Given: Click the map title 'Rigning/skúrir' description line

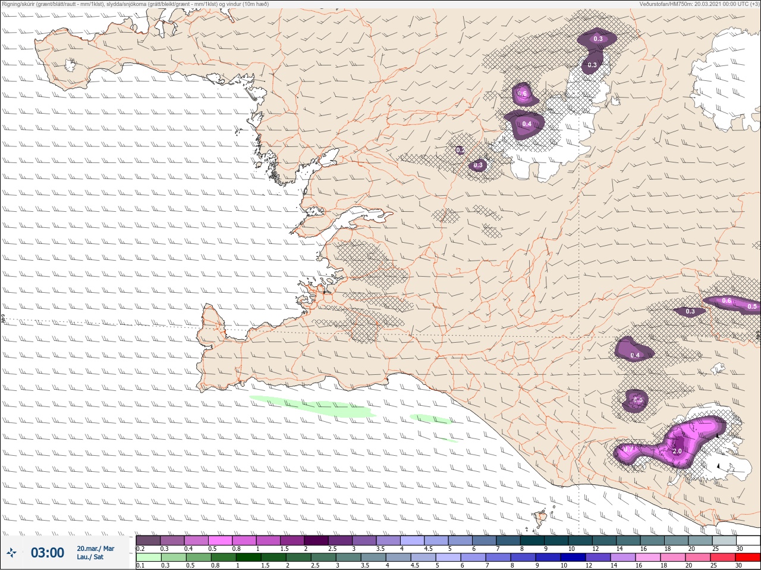Looking at the screenshot, I should [135, 4].
